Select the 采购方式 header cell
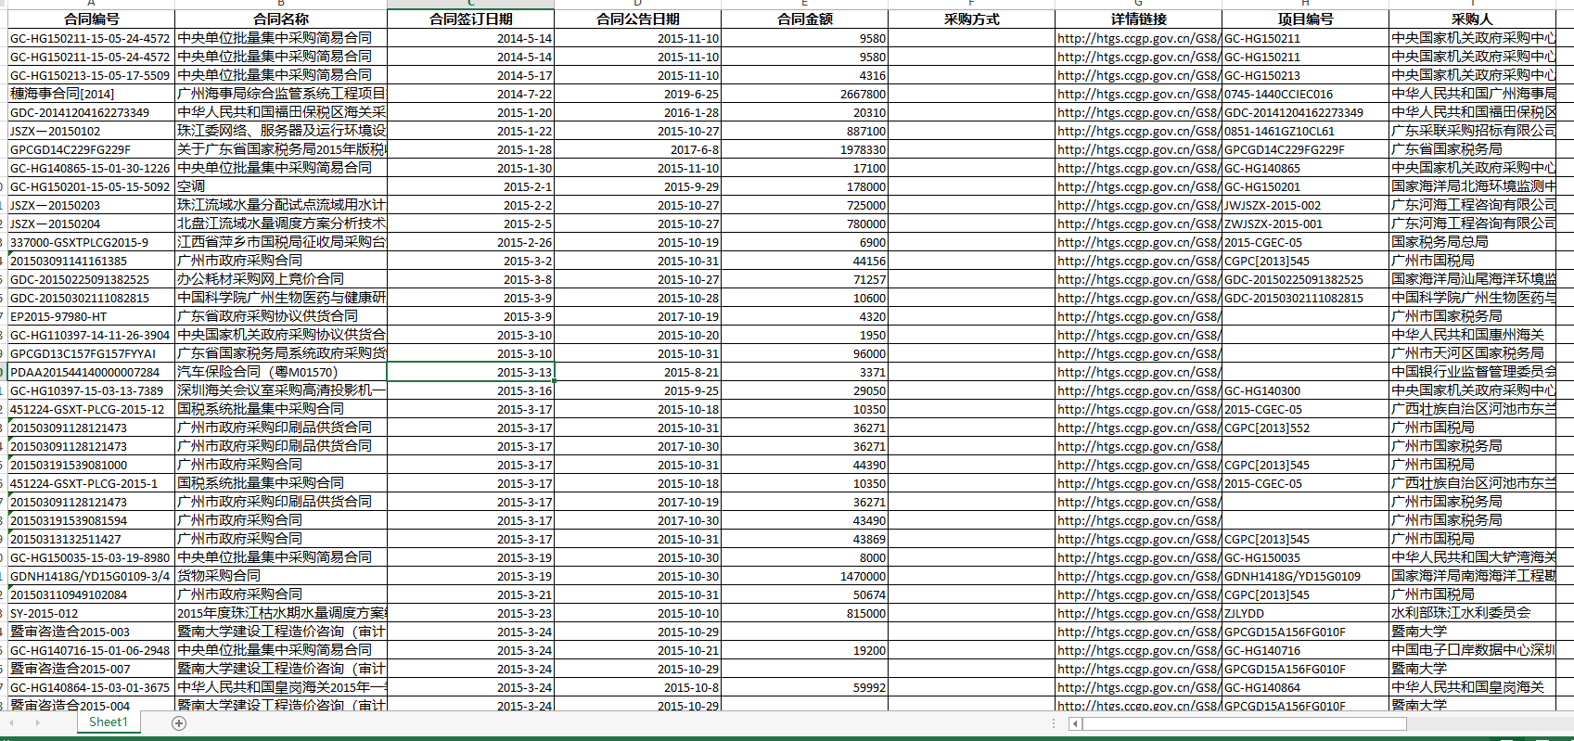 click(971, 19)
